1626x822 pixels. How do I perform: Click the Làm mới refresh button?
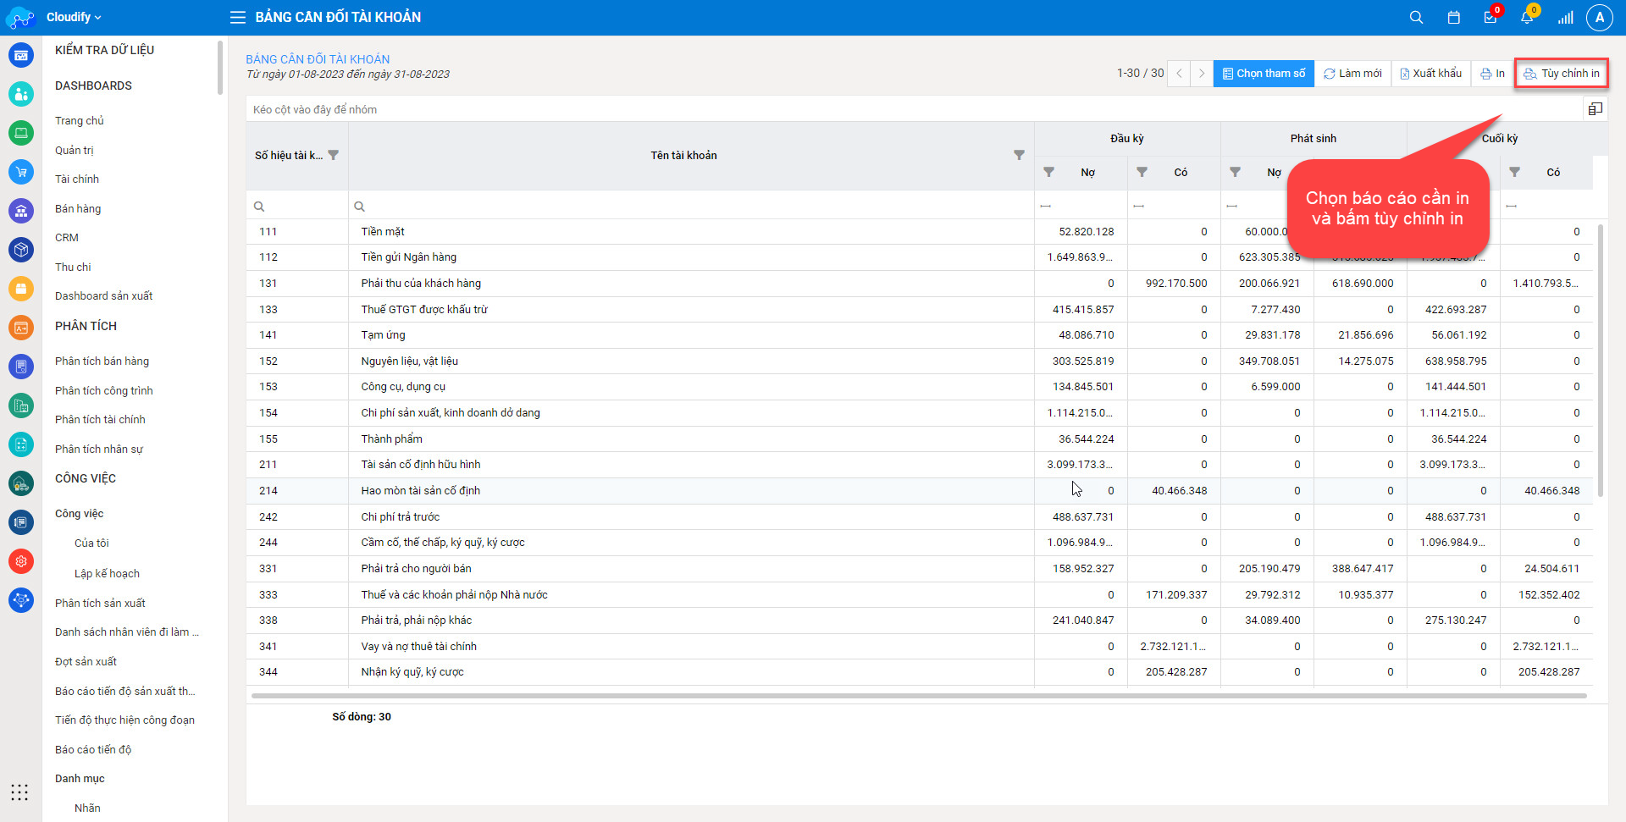(1352, 74)
